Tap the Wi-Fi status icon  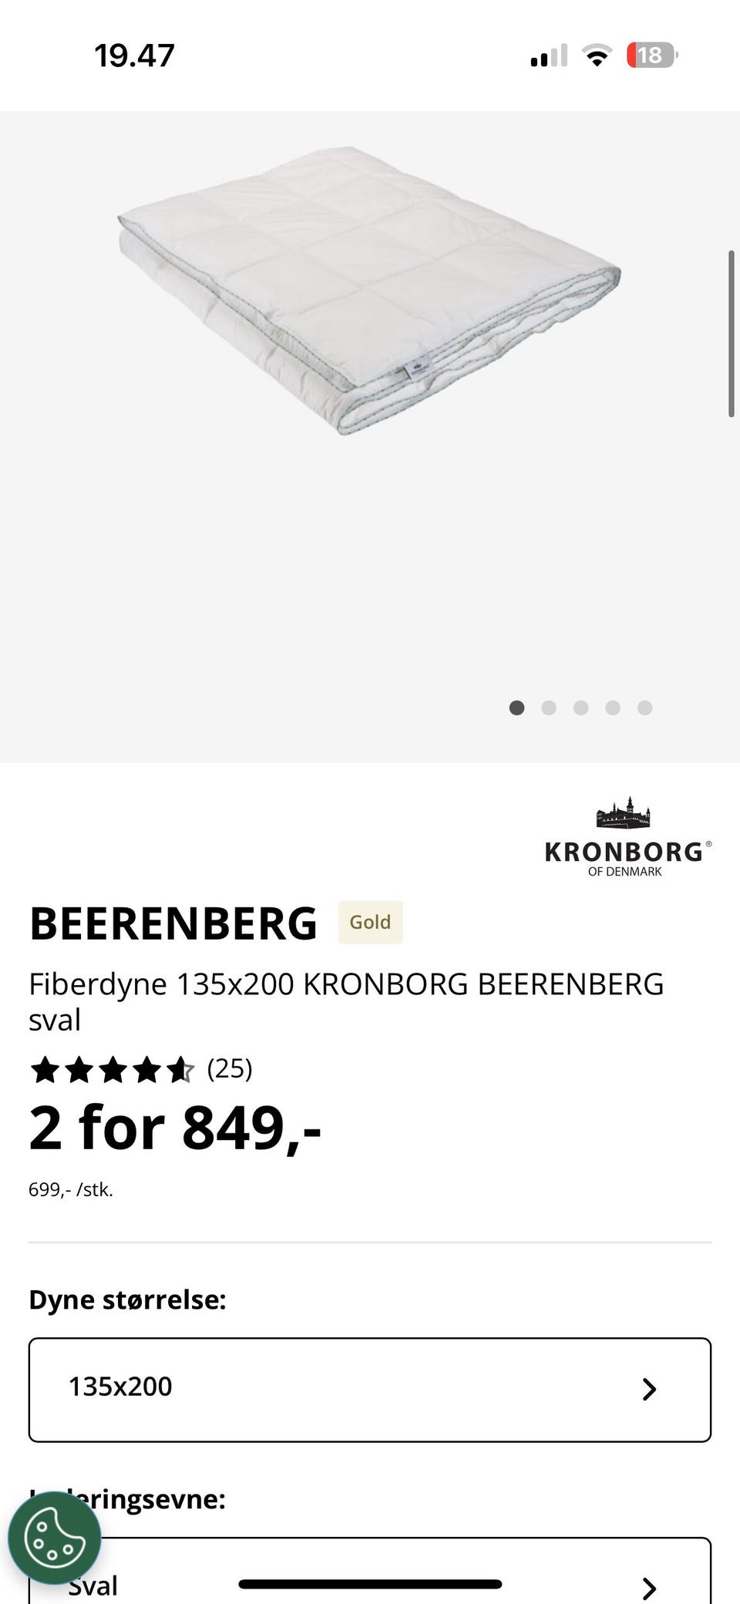pyautogui.click(x=597, y=55)
